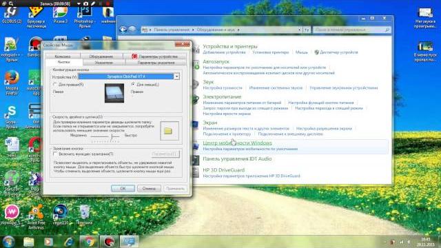The height and width of the screenshot is (248, 441).
Task: Open the Recycle Bin (Корзина) icon
Action: pyautogui.click(x=84, y=215)
